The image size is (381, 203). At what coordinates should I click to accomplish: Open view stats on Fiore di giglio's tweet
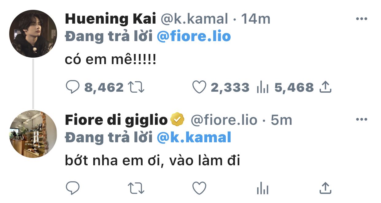click(263, 188)
